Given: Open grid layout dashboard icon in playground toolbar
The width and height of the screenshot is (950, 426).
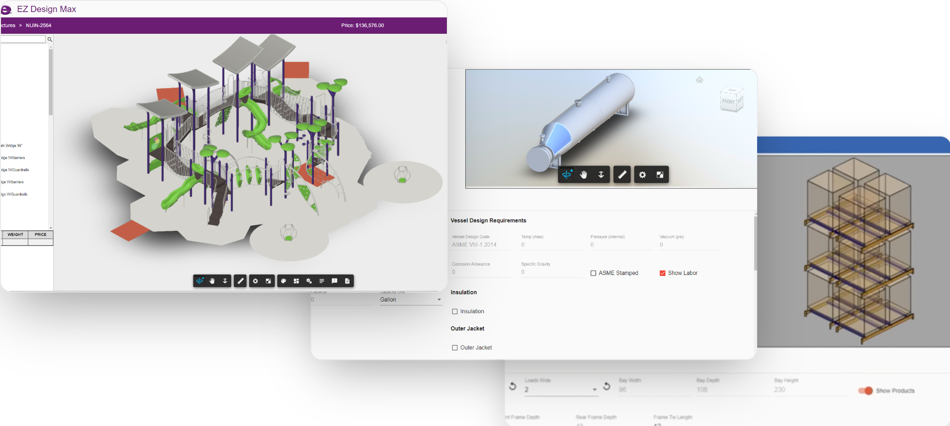Looking at the screenshot, I should (x=296, y=281).
